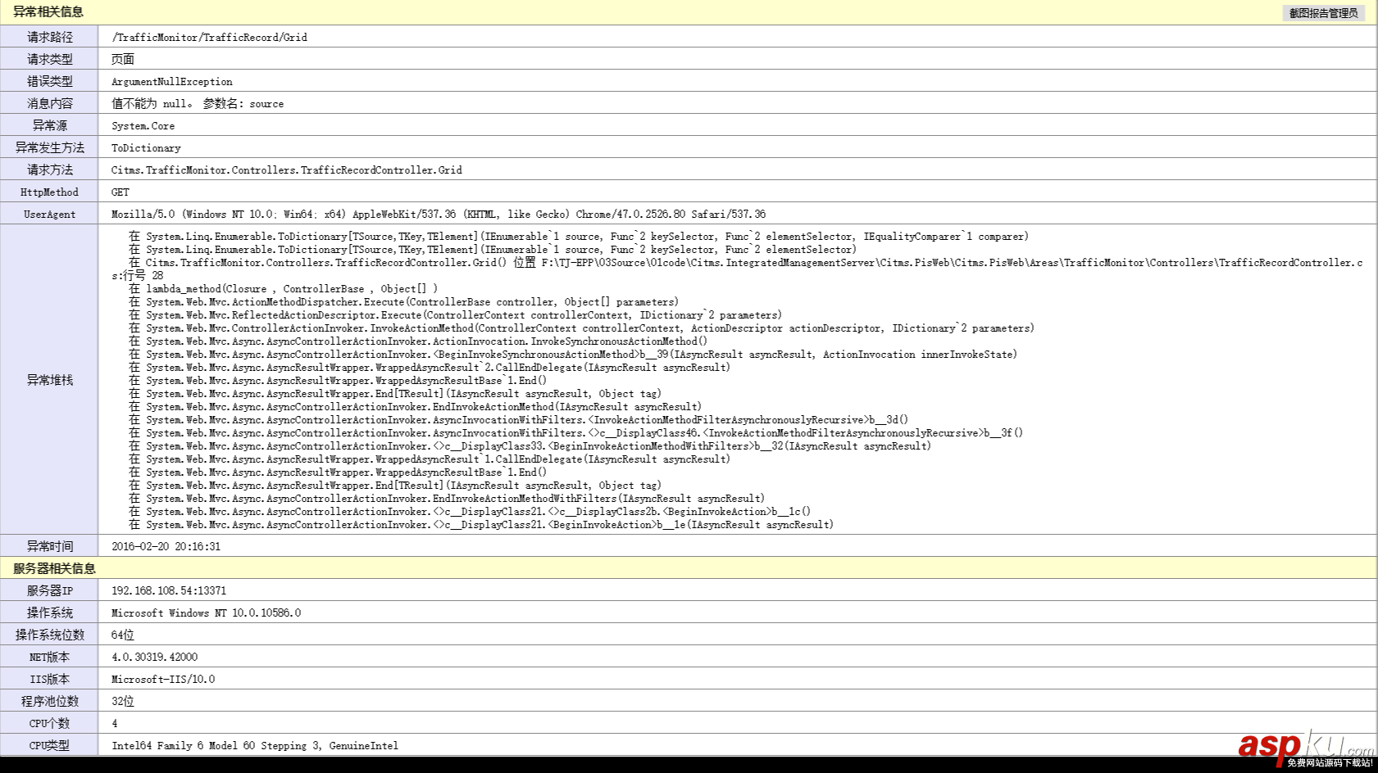Click the CPU个数 label cell
The height and width of the screenshot is (773, 1378).
pos(49,723)
